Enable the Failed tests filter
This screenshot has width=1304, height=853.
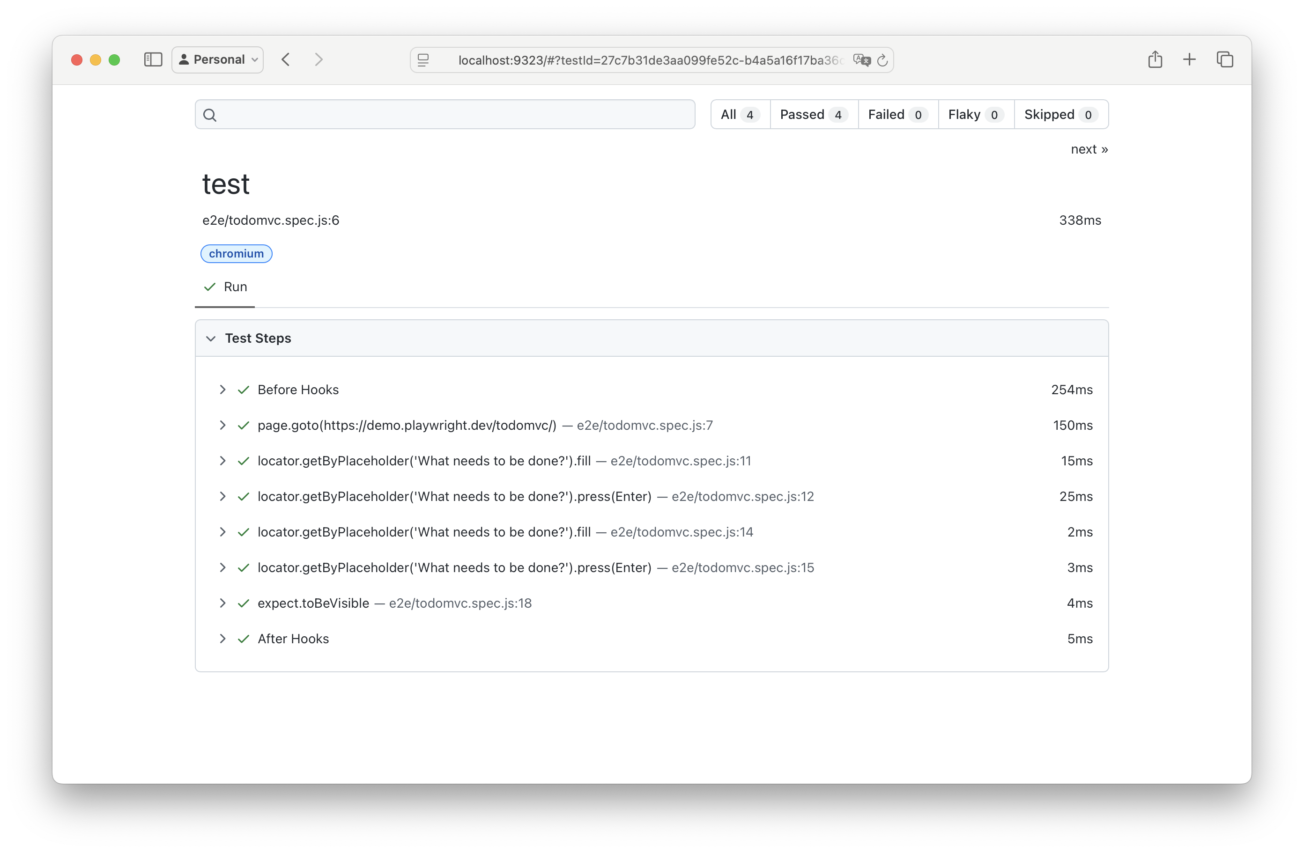click(x=896, y=114)
